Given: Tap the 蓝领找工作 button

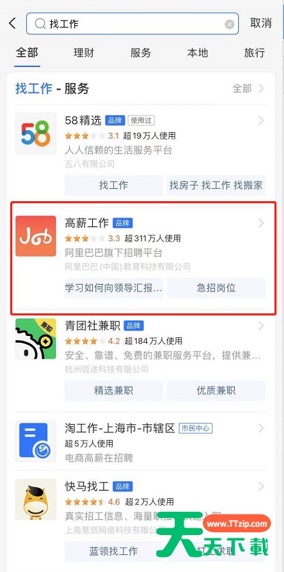Looking at the screenshot, I should click(113, 551).
